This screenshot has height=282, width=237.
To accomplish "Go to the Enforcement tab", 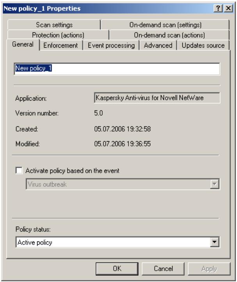I will point(61,45).
